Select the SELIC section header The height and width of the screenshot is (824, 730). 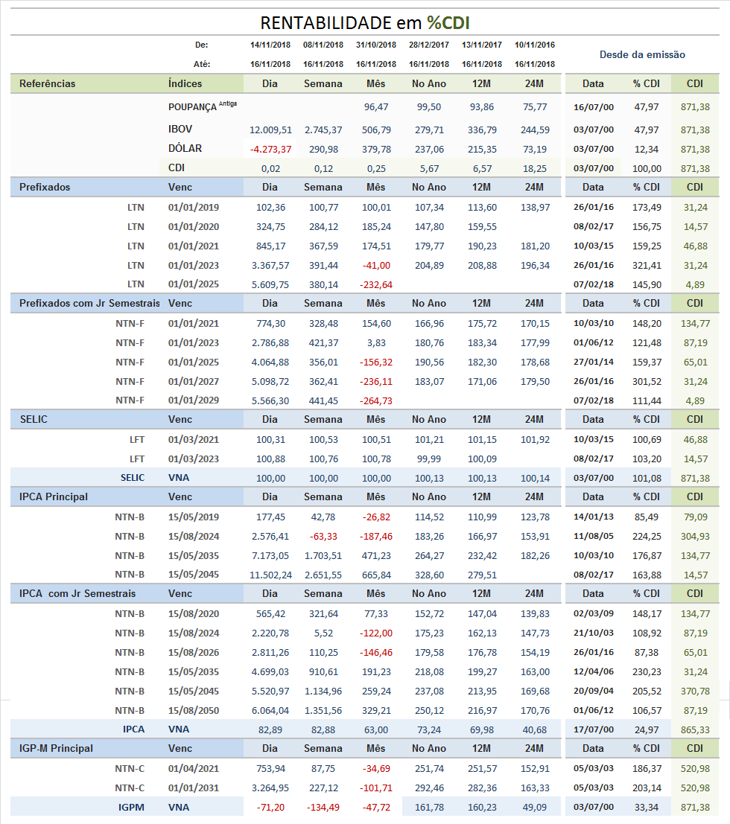point(34,419)
